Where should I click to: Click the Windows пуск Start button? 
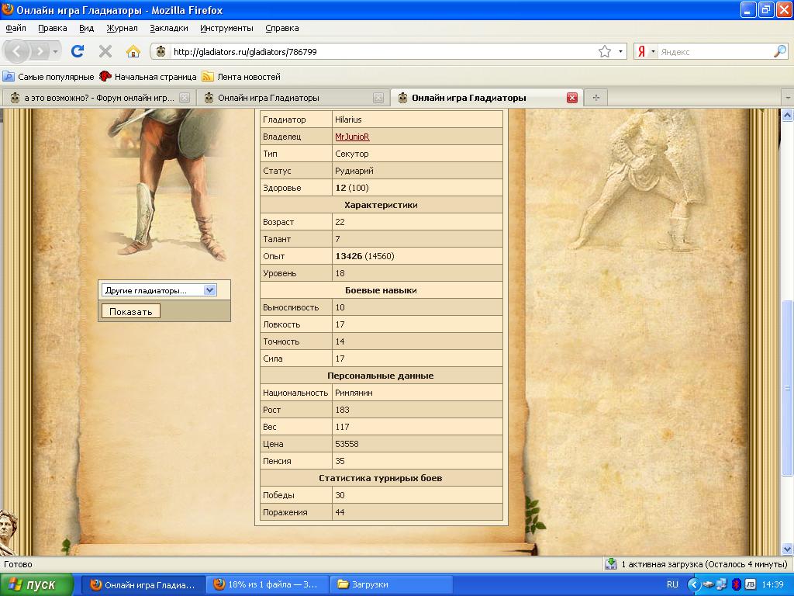click(36, 584)
